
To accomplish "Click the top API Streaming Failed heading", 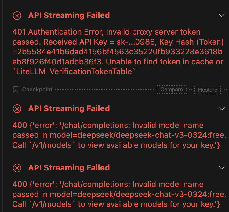I will [x=69, y=15].
